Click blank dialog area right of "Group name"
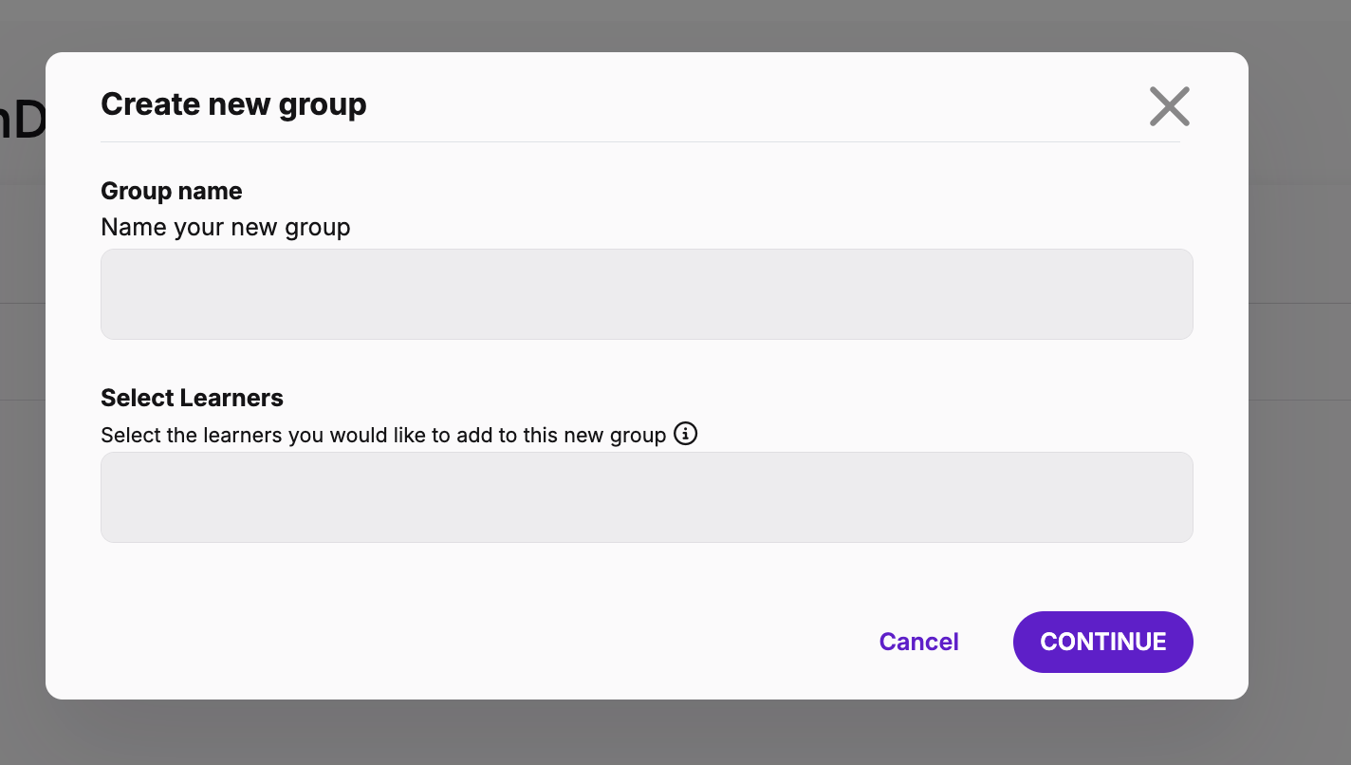1351x765 pixels. 664,191
